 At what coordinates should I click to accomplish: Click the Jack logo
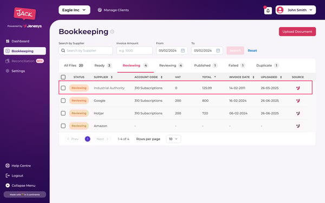(x=25, y=14)
